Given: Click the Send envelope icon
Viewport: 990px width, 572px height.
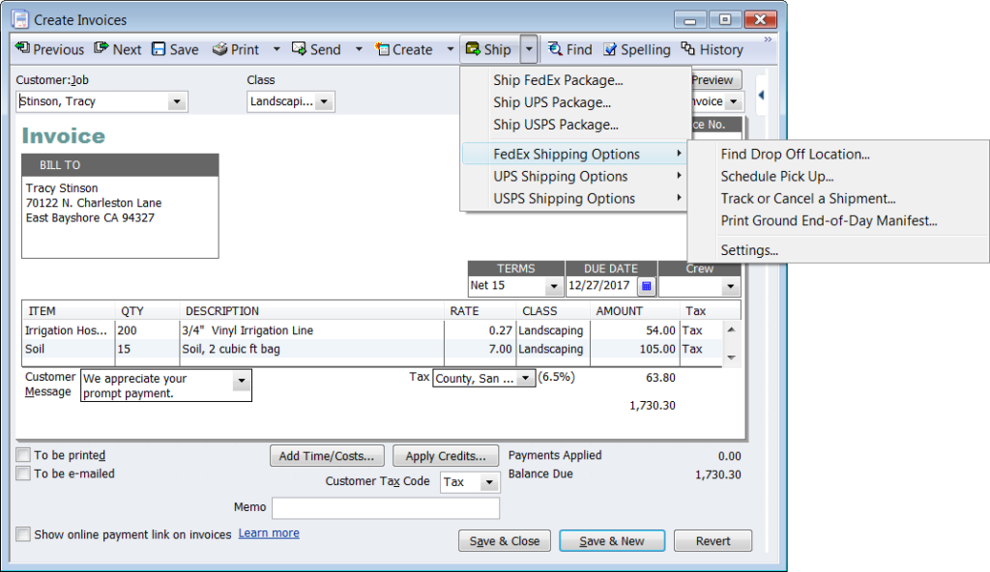Looking at the screenshot, I should coord(299,49).
